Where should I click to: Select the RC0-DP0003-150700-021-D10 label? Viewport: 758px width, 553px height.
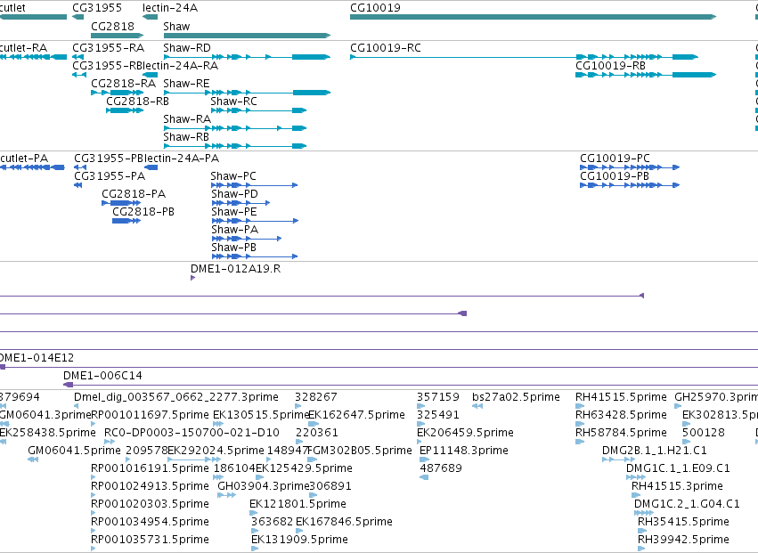(x=192, y=433)
